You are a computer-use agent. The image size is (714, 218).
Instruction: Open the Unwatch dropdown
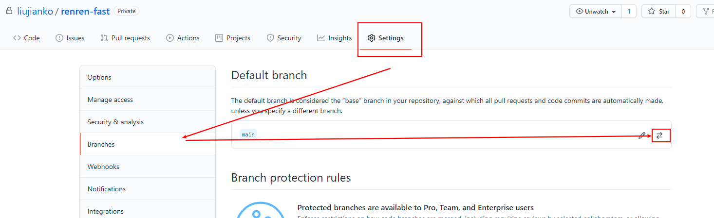click(x=595, y=12)
